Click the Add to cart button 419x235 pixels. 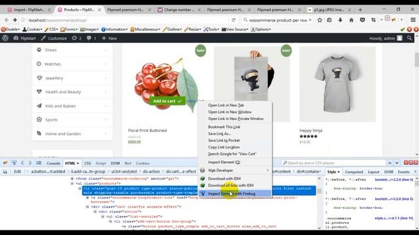click(168, 101)
